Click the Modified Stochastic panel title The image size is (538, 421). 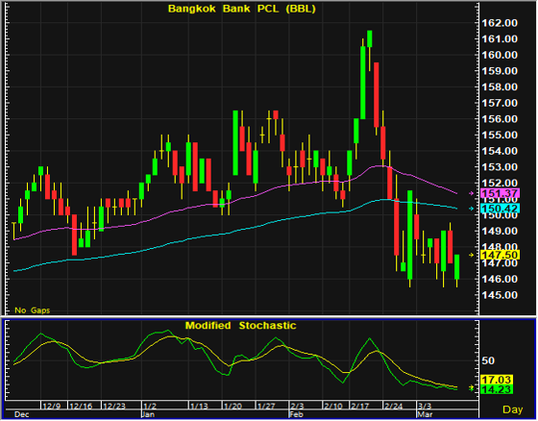point(240,326)
